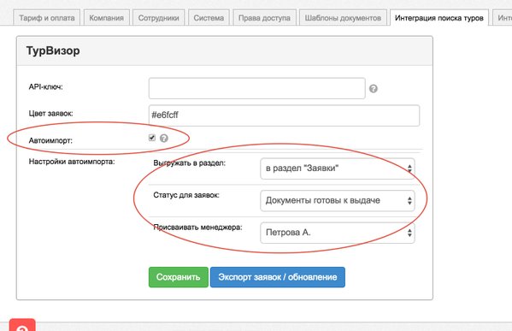The width and height of the screenshot is (512, 331).
Task: Click the Автоимпорт label text
Action: (50, 140)
